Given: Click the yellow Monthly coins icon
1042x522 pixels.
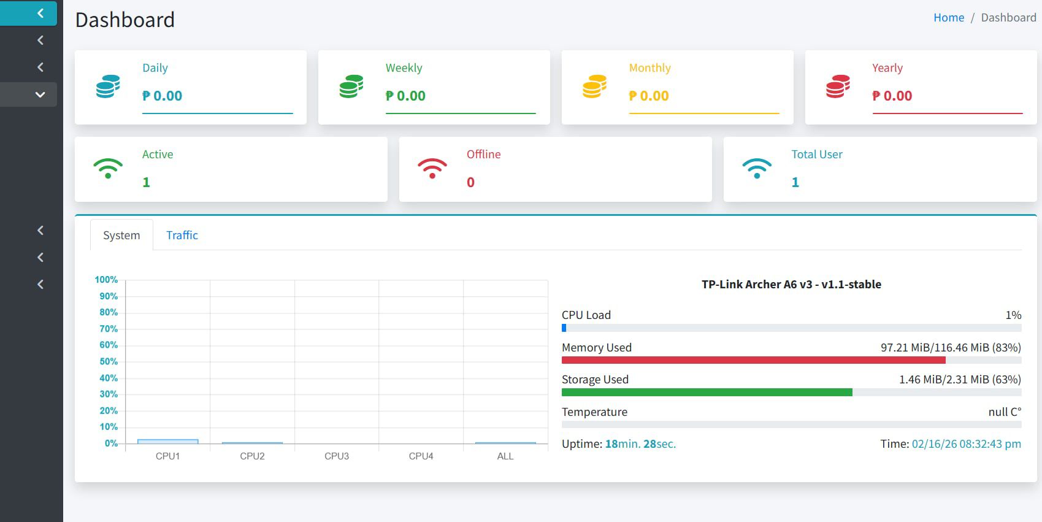Looking at the screenshot, I should [x=595, y=86].
